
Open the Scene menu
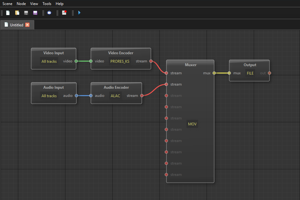[x=8, y=4]
